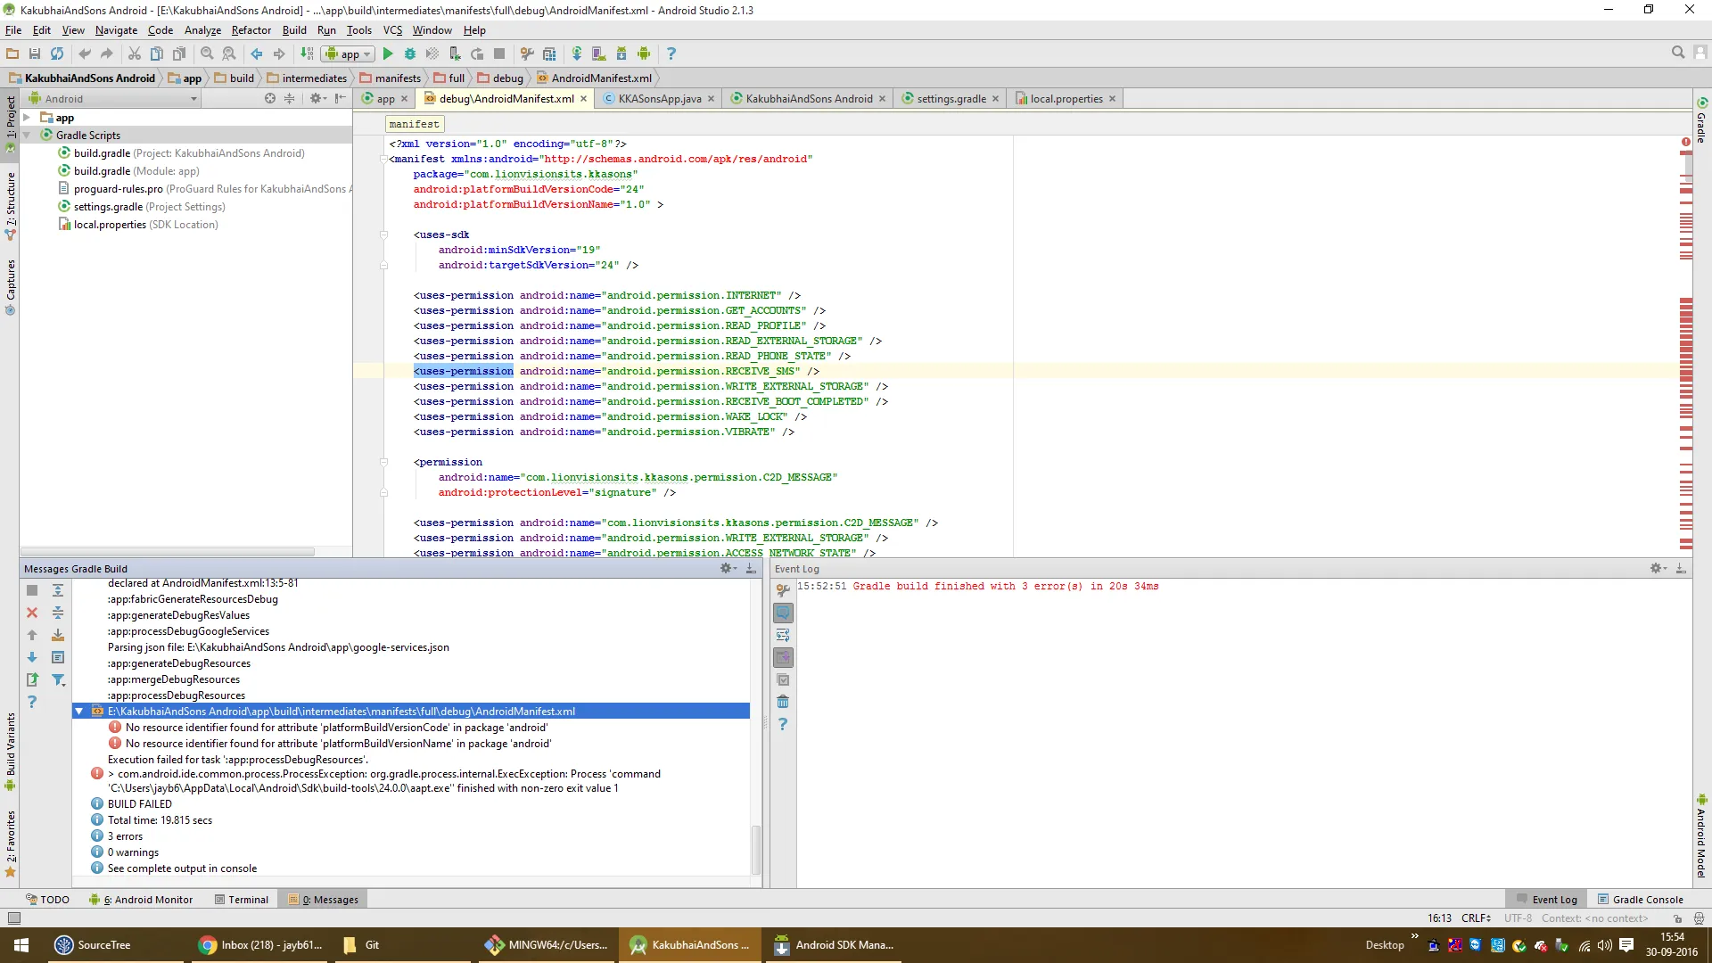This screenshot has height=963, width=1712.
Task: Expand the app module tree node
Action: tap(27, 118)
